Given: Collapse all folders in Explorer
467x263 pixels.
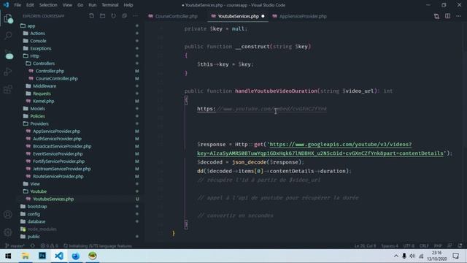Looking at the screenshot, I should coord(125,16).
